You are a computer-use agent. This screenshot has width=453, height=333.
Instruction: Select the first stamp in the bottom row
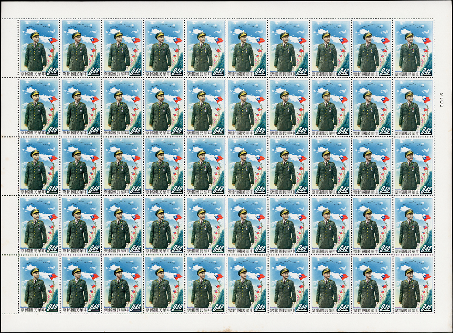pyautogui.click(x=39, y=285)
